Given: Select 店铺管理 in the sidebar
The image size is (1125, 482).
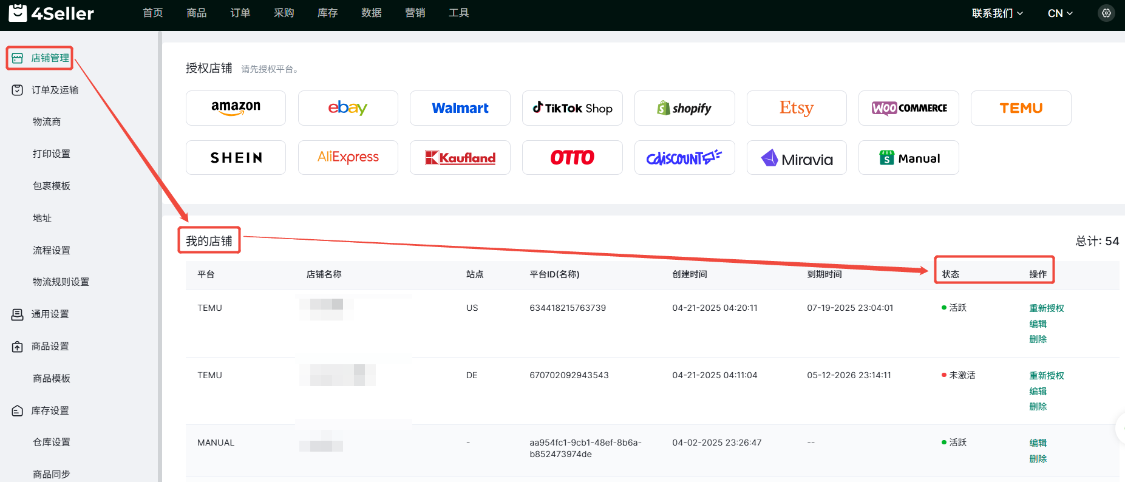Looking at the screenshot, I should pyautogui.click(x=50, y=58).
